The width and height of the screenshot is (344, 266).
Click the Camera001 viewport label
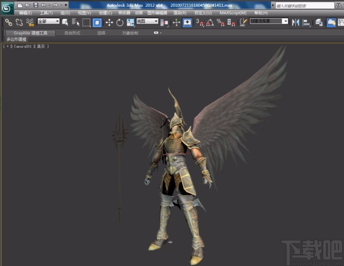(22, 46)
